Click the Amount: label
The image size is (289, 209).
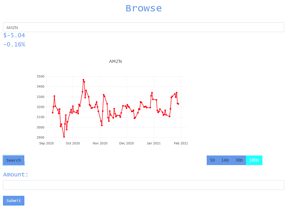(16, 174)
